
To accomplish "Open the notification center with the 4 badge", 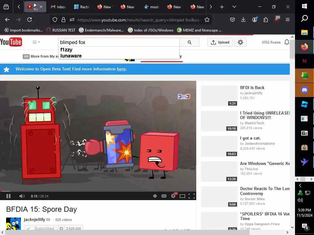I will coord(305,227).
